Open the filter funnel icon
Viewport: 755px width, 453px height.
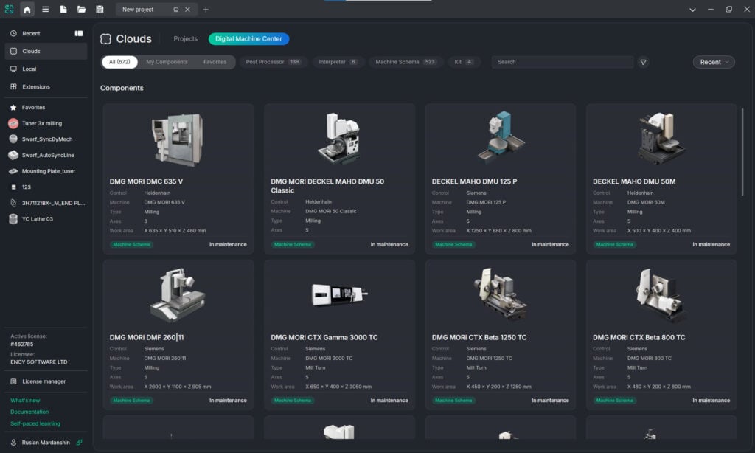pos(643,62)
